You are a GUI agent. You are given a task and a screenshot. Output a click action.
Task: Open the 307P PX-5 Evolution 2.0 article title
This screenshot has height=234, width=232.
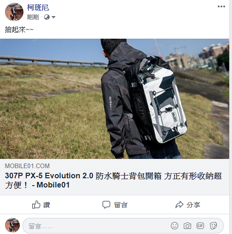113,180
